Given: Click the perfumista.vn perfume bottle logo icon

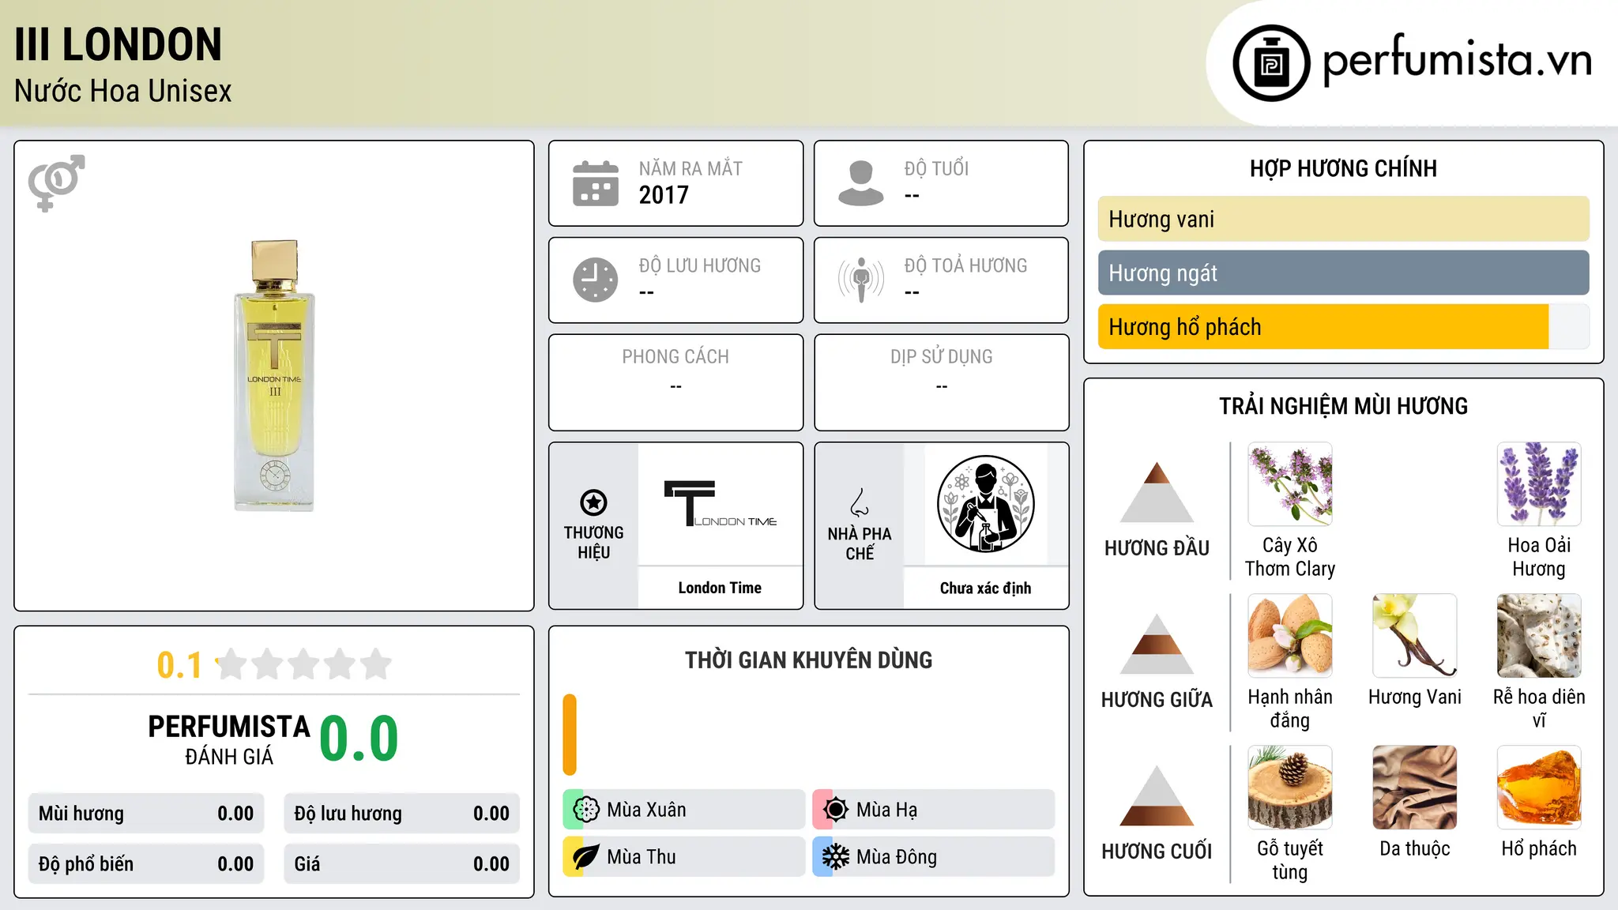Looking at the screenshot, I should coord(1271,63).
